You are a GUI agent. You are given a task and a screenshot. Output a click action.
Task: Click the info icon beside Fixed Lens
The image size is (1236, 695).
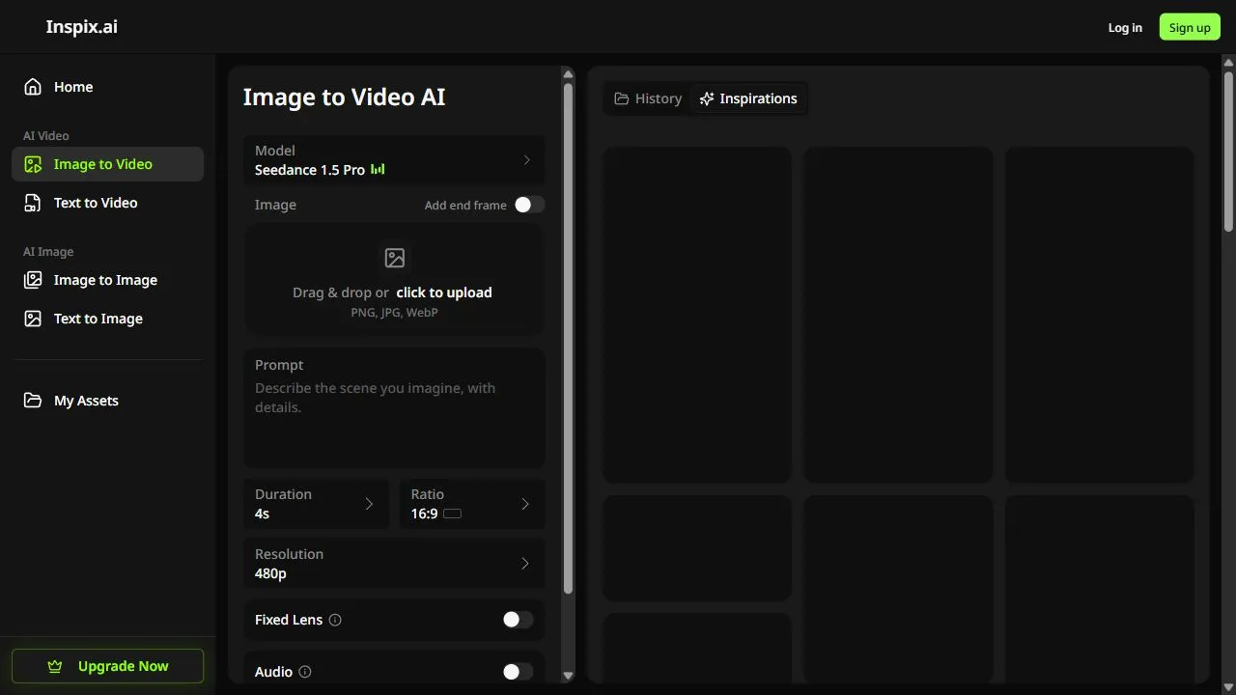[335, 620]
